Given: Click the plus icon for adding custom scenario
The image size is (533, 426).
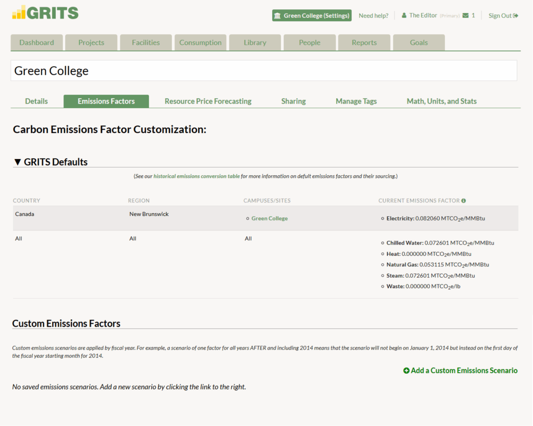Looking at the screenshot, I should (x=407, y=371).
